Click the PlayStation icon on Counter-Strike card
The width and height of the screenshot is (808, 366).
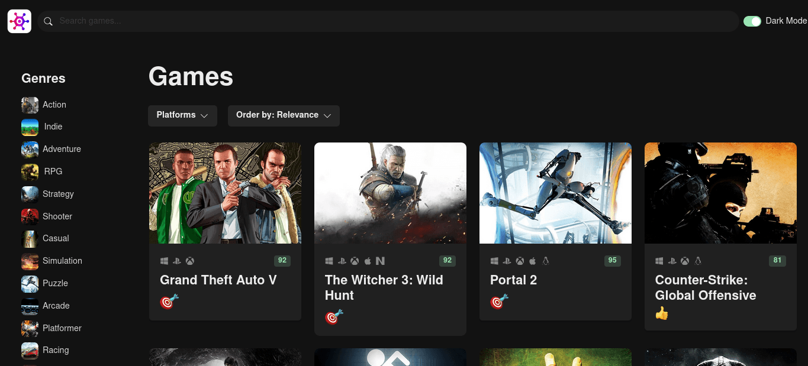pos(672,261)
